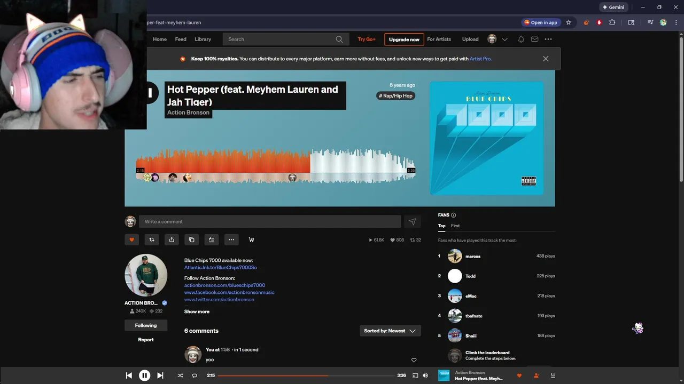
Task: Open the Action Bronson artist name link
Action: pos(188,113)
